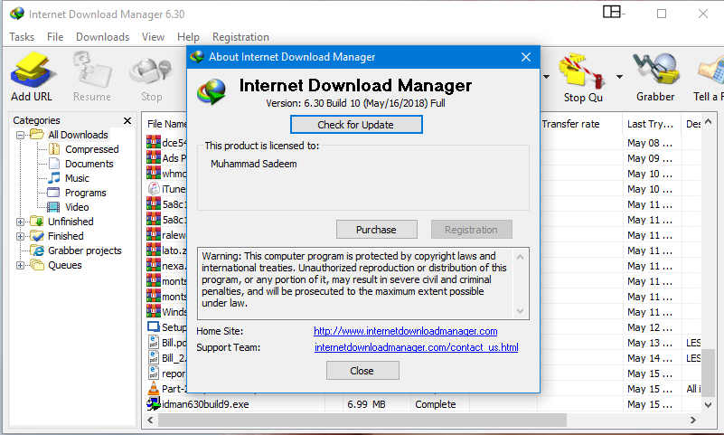Open the internetdownloadmanager.com home site link

click(406, 331)
